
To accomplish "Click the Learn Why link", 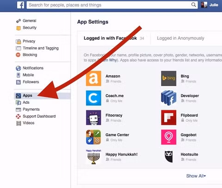I will coord(107,60).
